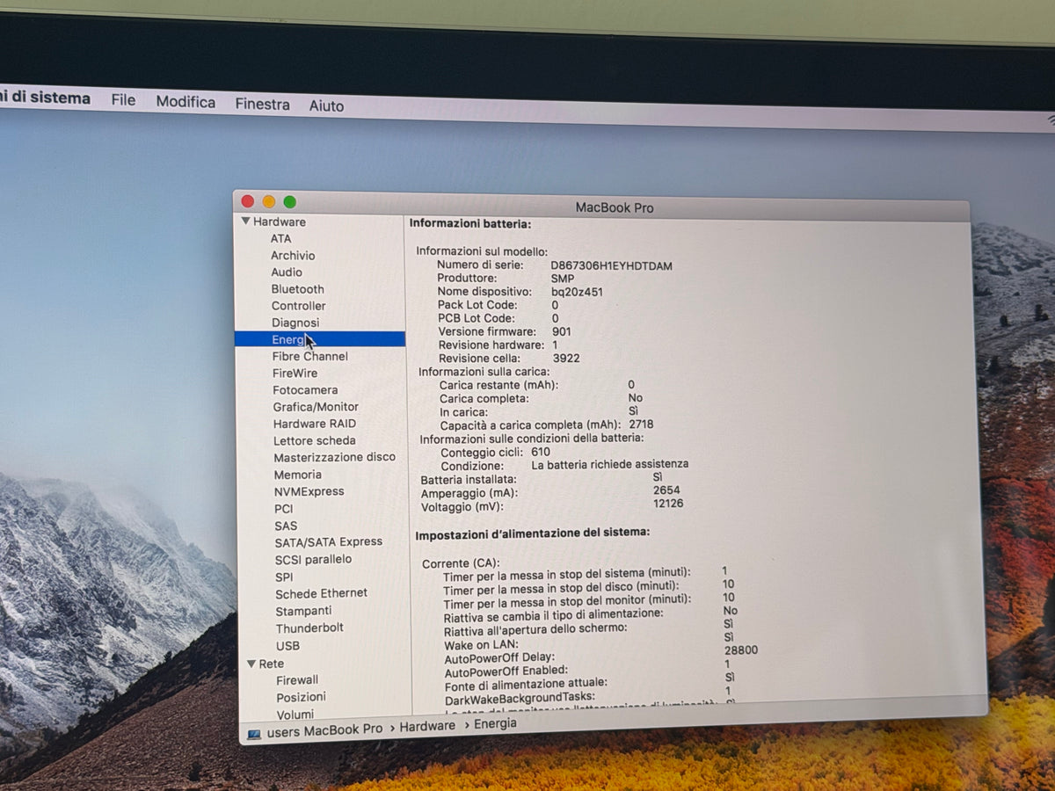
Task: Click cycle count value 610
Action: (541, 451)
